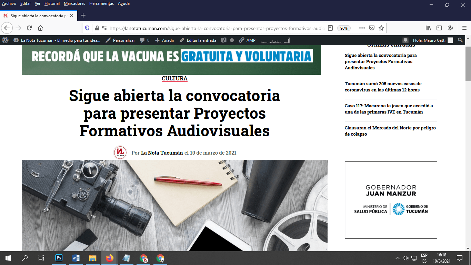Open the volume control in the tray
471x265 pixels.
405,258
